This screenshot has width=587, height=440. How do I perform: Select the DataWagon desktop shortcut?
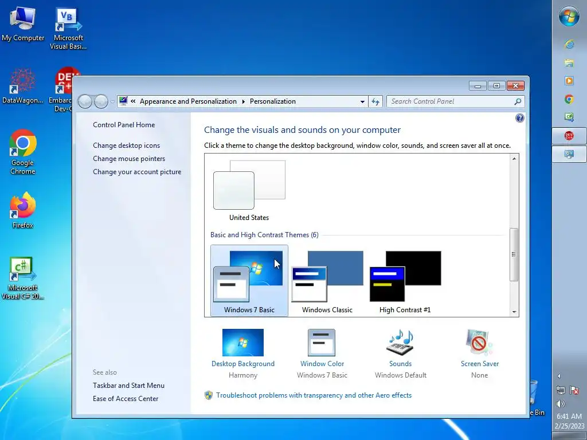coord(22,85)
